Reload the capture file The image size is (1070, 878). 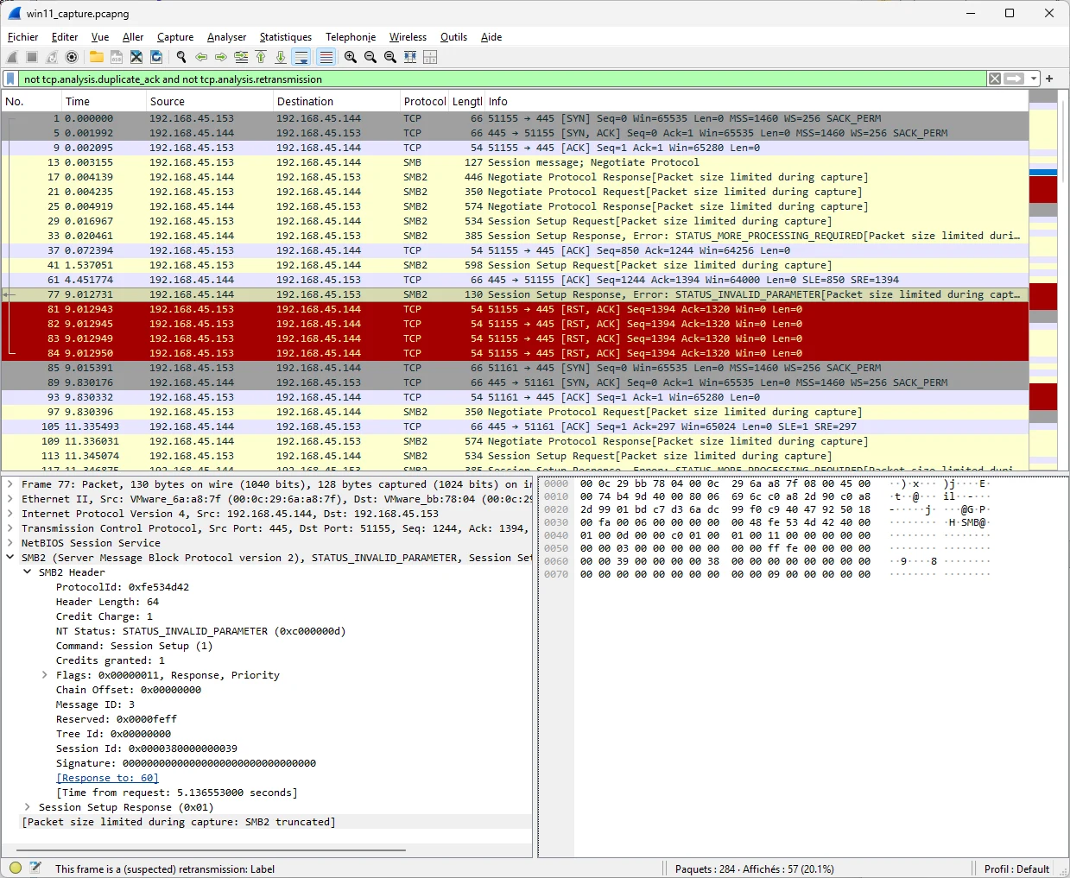point(156,57)
